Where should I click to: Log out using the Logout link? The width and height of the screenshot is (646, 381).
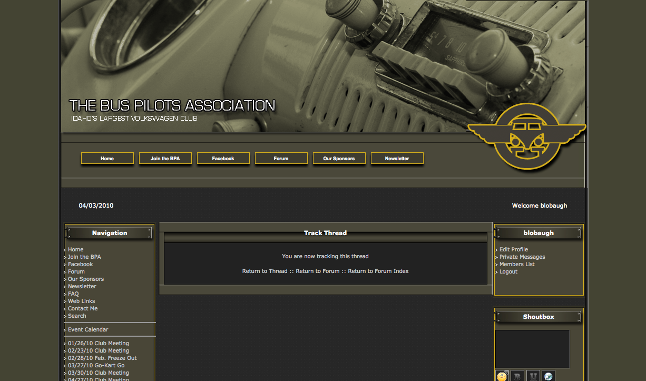(508, 272)
